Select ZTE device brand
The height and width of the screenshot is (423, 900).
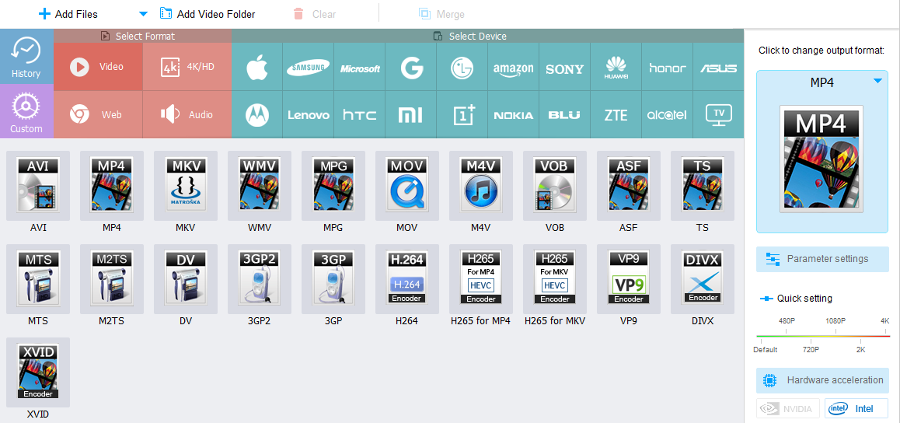point(616,115)
